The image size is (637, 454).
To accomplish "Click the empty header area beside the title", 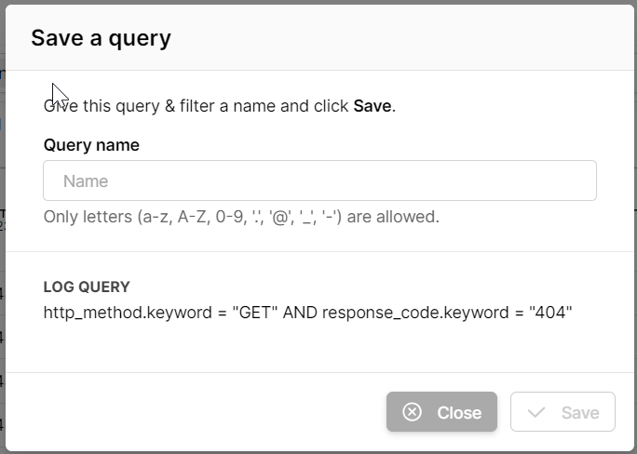I will tap(419, 38).
